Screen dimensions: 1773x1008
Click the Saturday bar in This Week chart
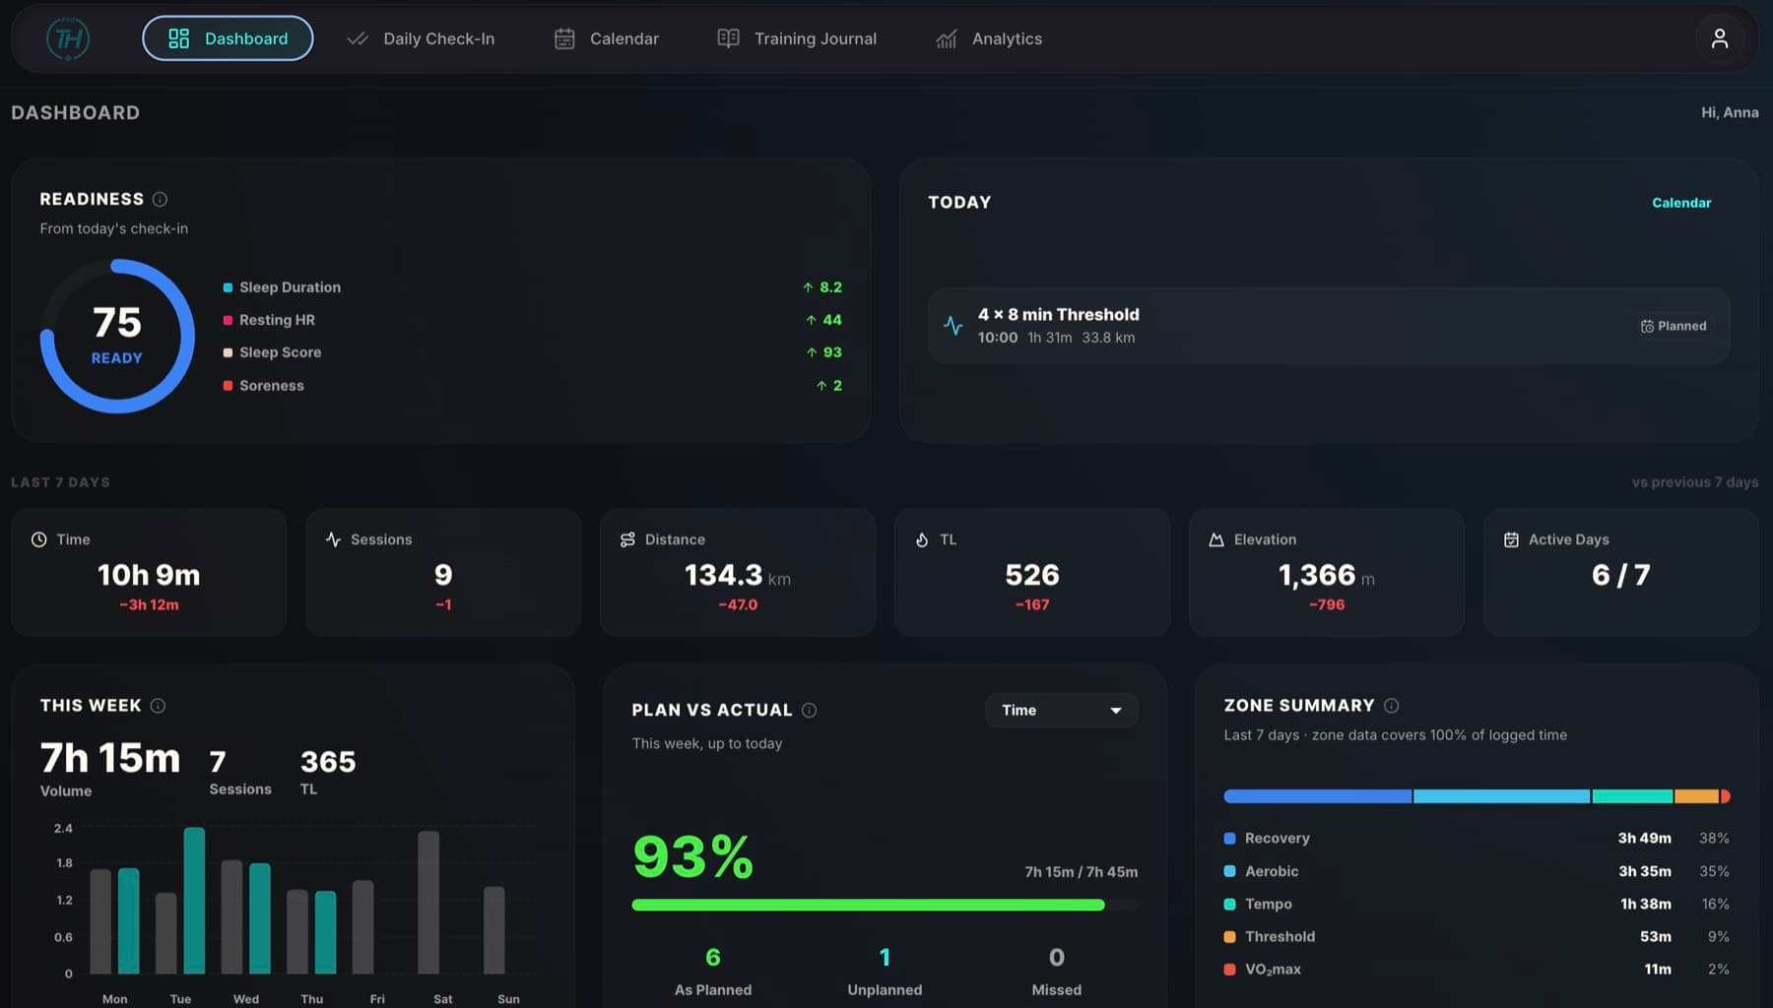tap(428, 903)
